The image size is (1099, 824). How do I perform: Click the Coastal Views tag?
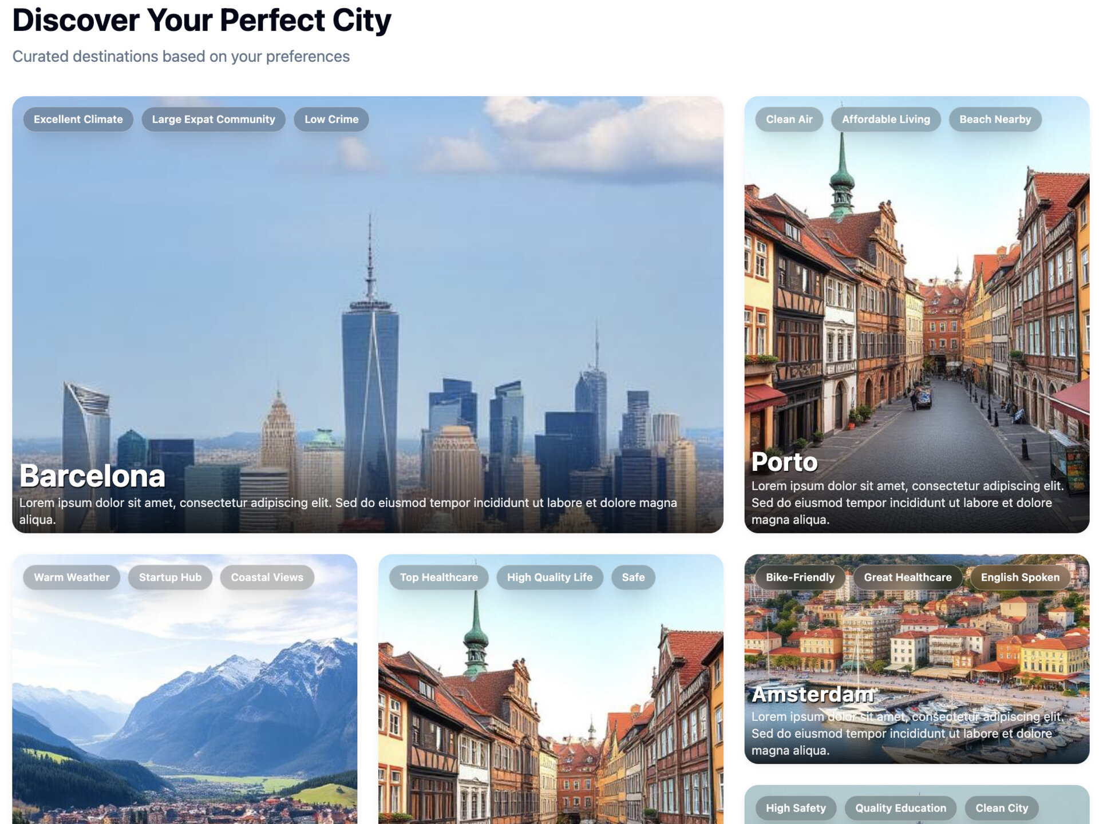(267, 577)
